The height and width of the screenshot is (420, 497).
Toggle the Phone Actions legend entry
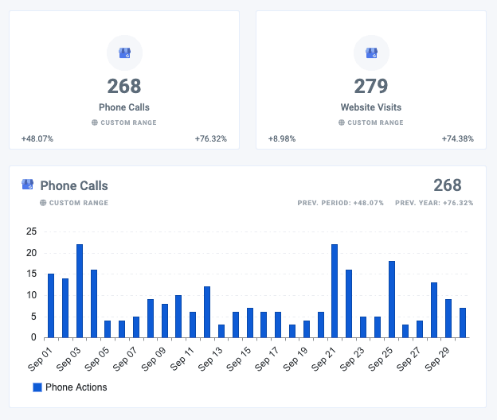point(70,387)
